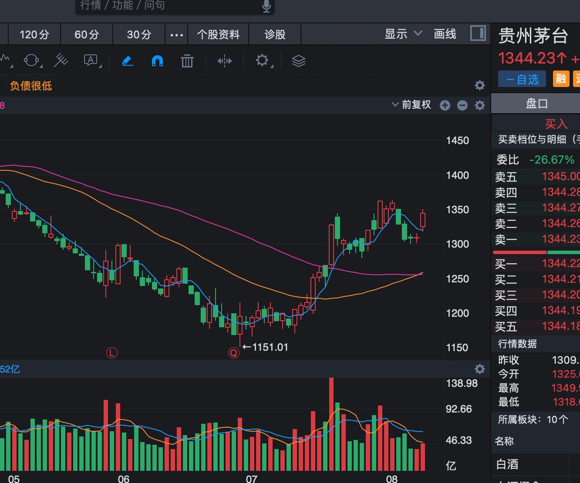Remove stock via 自选 button
The height and width of the screenshot is (483, 580).
(522, 79)
